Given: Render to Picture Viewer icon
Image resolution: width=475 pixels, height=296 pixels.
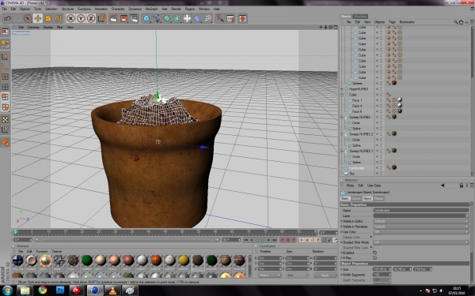Looking at the screenshot, I should click(x=124, y=18).
